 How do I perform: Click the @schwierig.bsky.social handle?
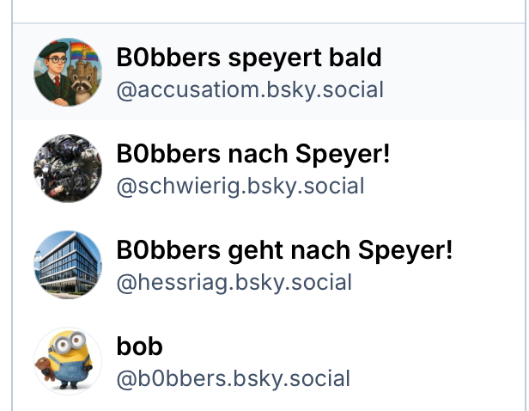point(240,186)
